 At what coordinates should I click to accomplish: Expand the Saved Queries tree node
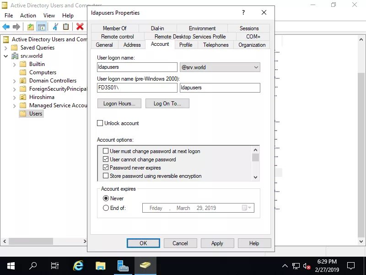pos(6,48)
